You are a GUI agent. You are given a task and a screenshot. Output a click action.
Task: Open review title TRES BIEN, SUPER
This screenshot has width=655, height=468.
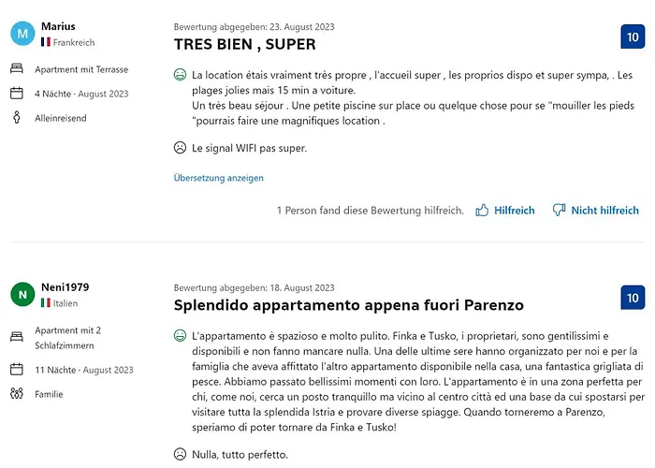244,44
